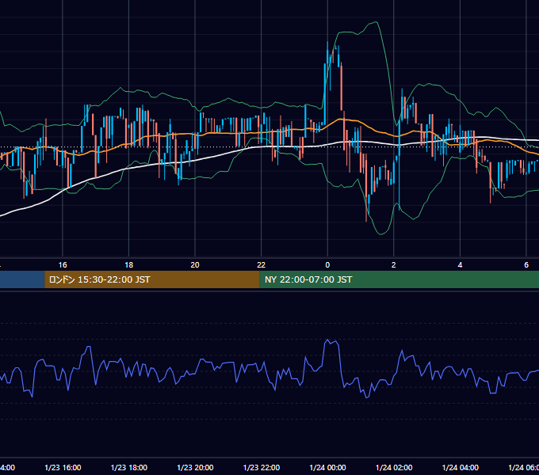Click the oscillator peak near 1/24 00:00

click(327, 340)
